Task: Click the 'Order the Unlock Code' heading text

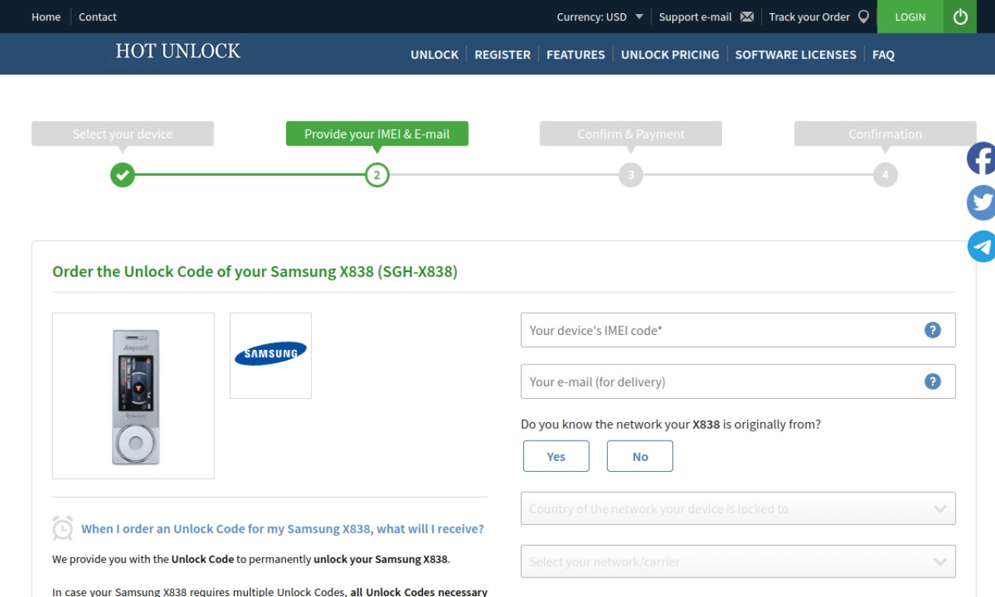Action: pos(255,271)
